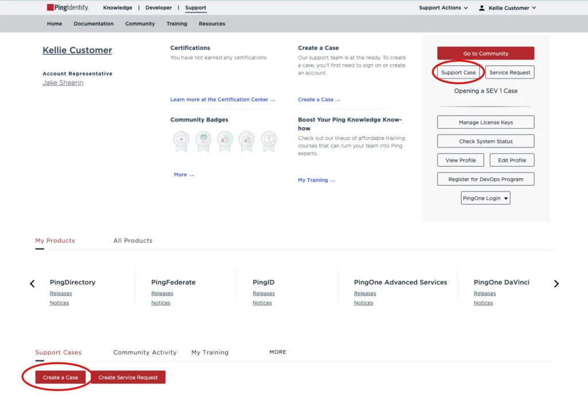The width and height of the screenshot is (588, 399).
Task: Open PingDirectory Releases link
Action: [x=61, y=294]
